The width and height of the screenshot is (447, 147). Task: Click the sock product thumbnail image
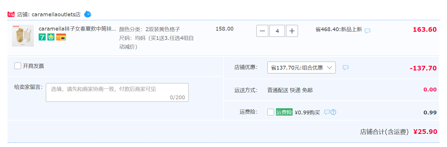[23, 36]
